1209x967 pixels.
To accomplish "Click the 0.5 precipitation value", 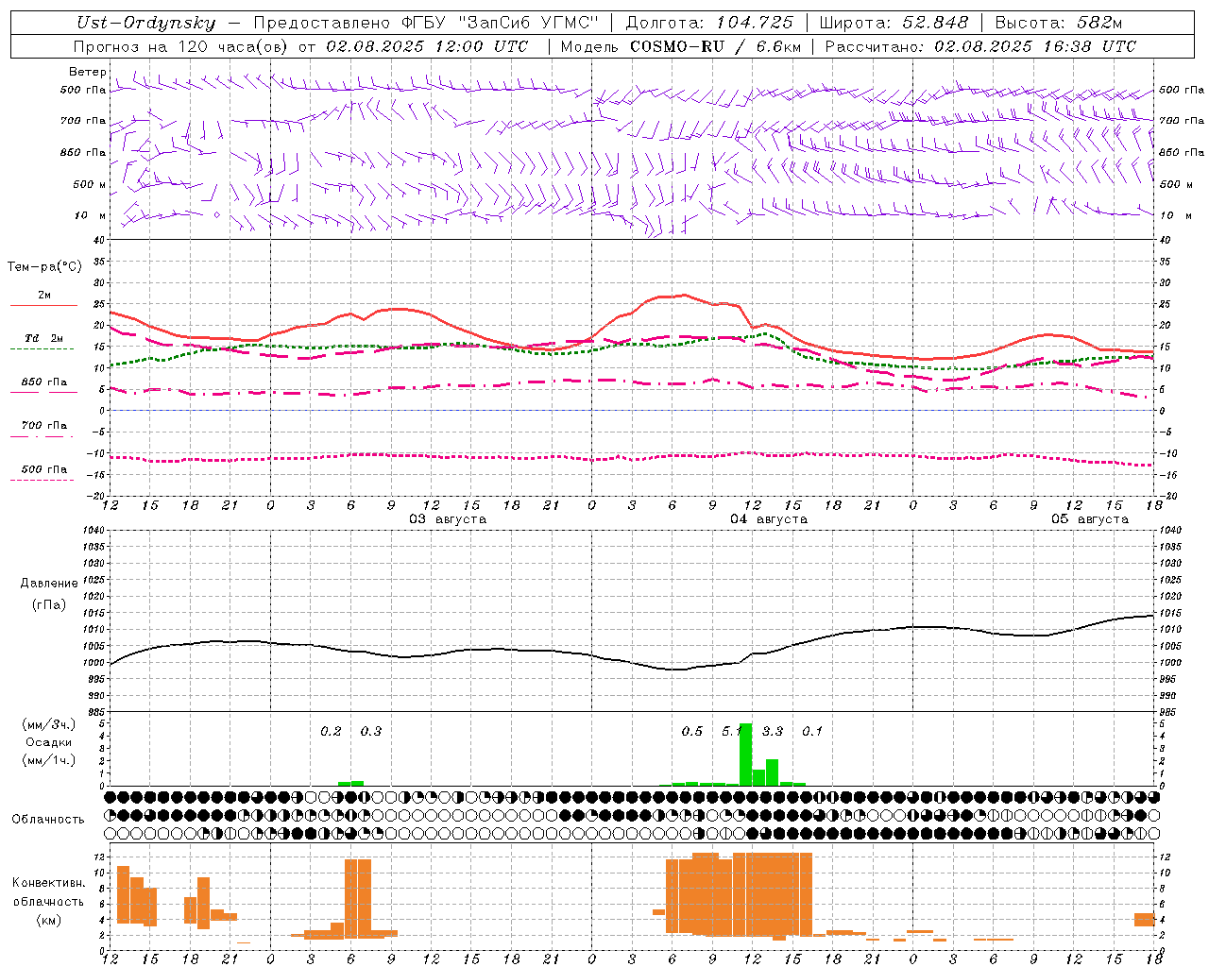I will tap(692, 731).
